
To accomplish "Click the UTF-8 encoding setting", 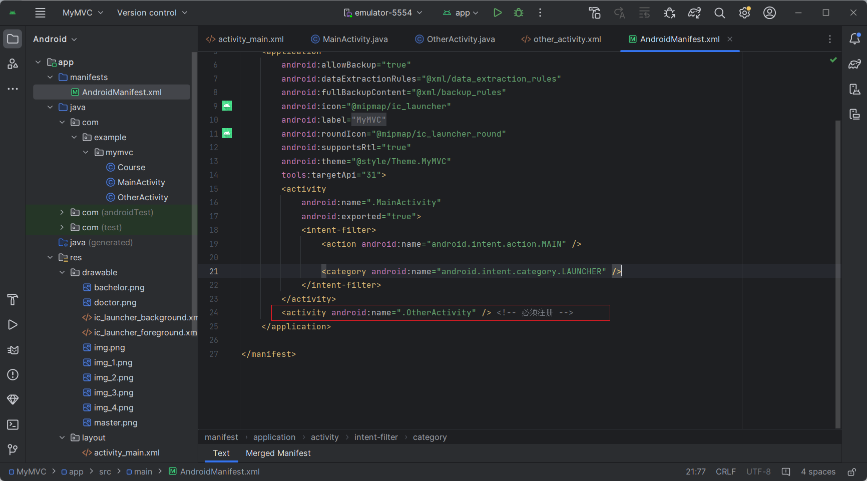I will 758,471.
